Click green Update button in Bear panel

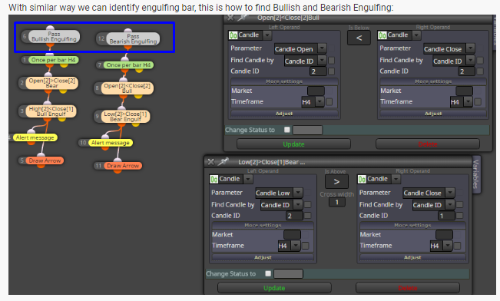click(274, 288)
